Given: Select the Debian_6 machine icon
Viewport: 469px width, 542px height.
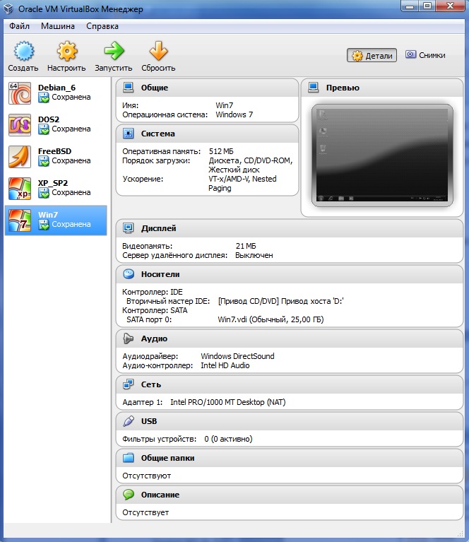Looking at the screenshot, I should 20,93.
